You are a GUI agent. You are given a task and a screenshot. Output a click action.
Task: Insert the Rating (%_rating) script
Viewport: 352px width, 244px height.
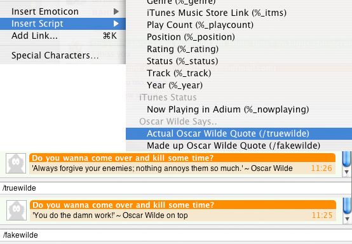point(239,49)
